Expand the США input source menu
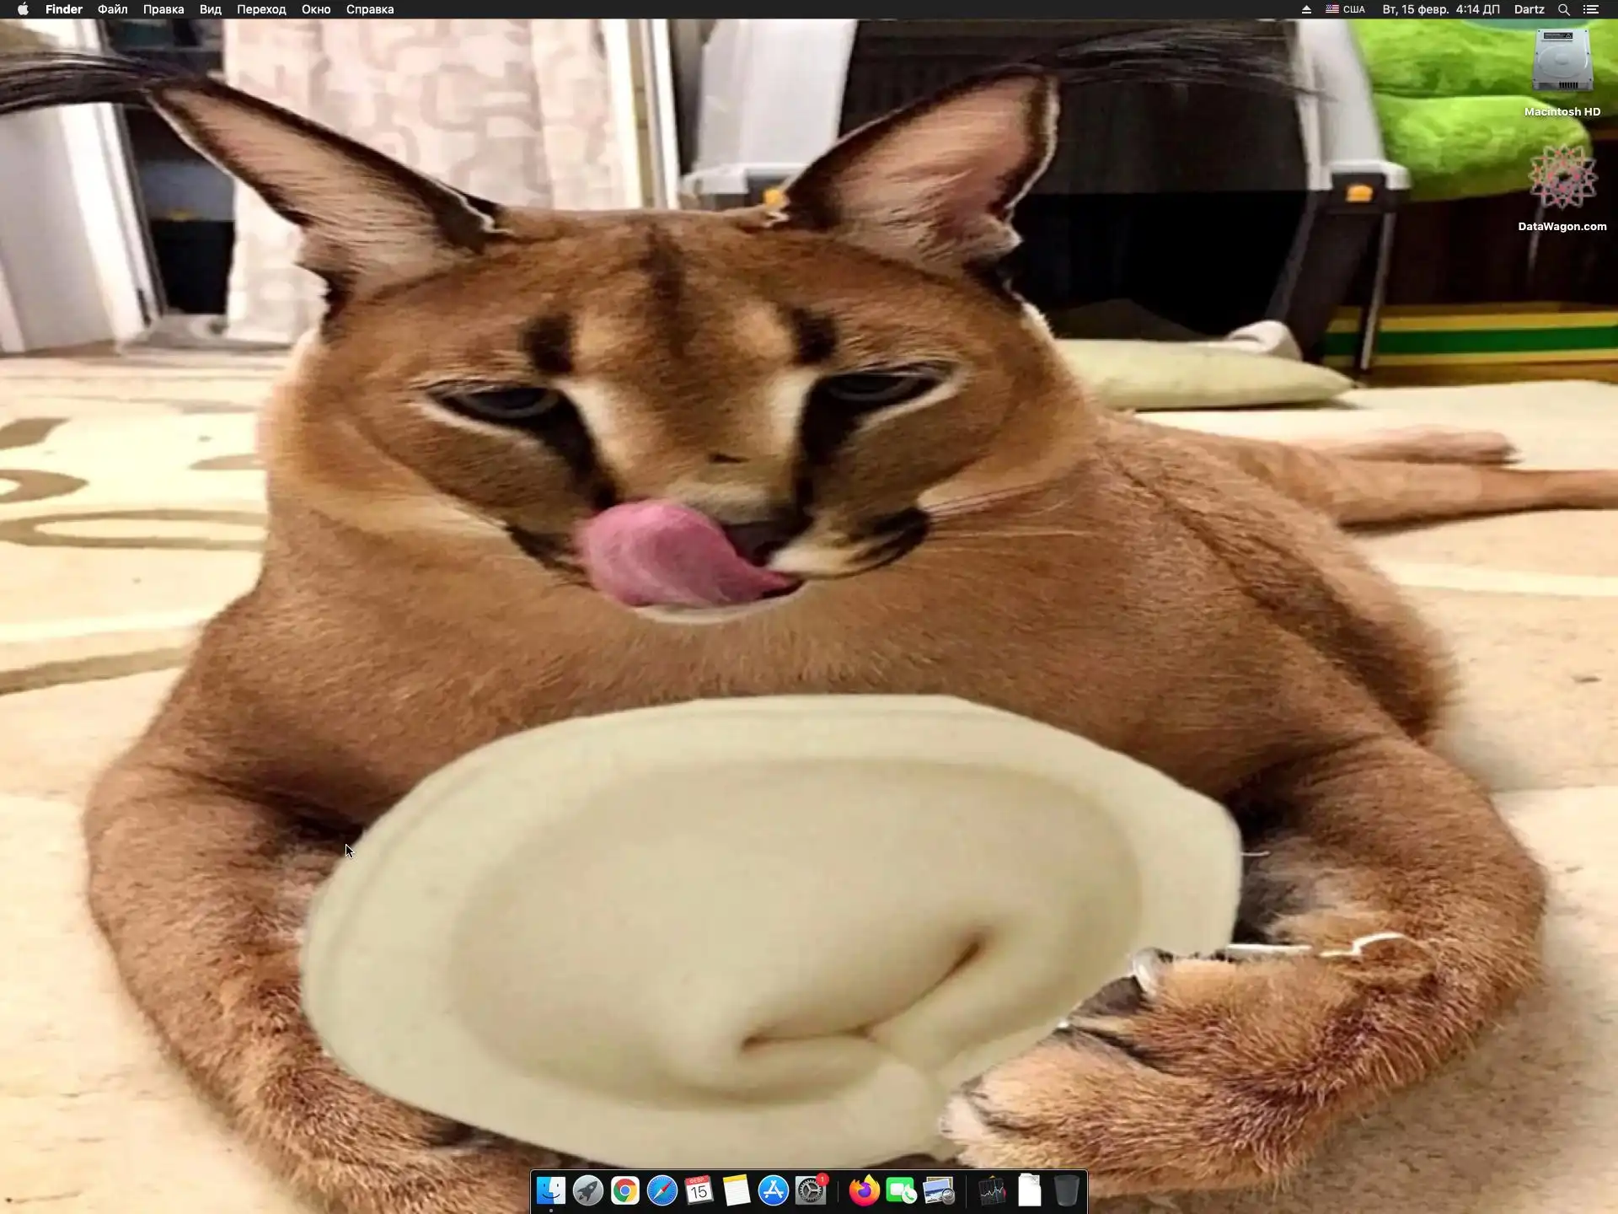The height and width of the screenshot is (1214, 1618). (1345, 9)
